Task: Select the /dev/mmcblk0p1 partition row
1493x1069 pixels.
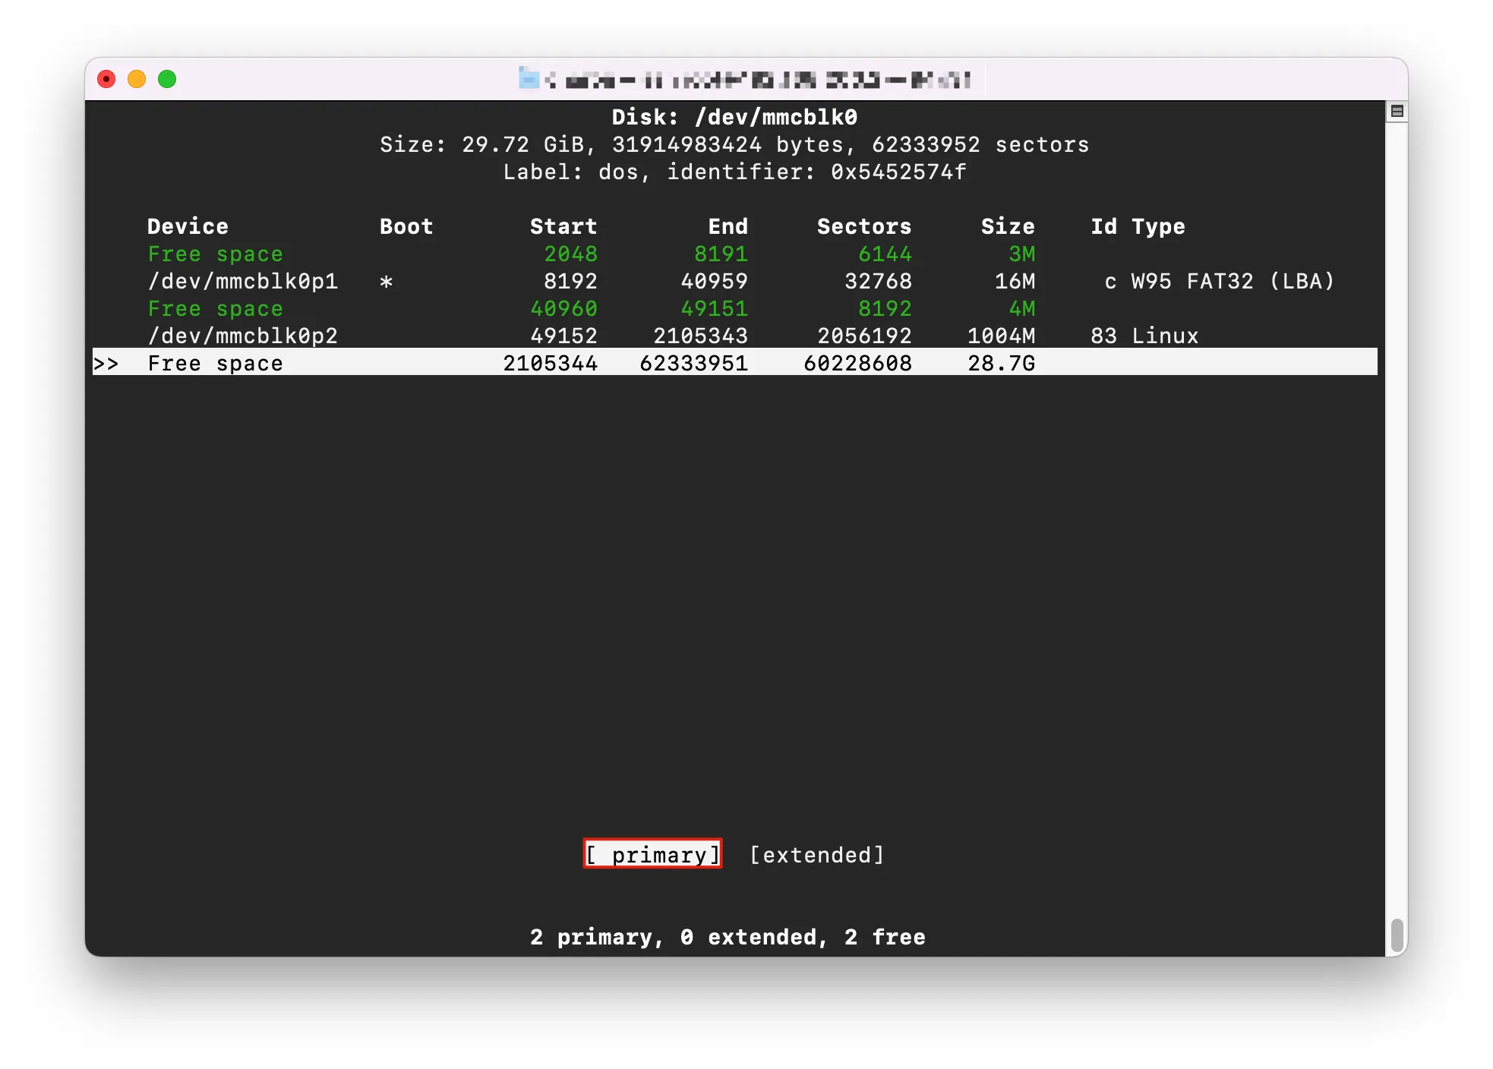Action: [734, 281]
